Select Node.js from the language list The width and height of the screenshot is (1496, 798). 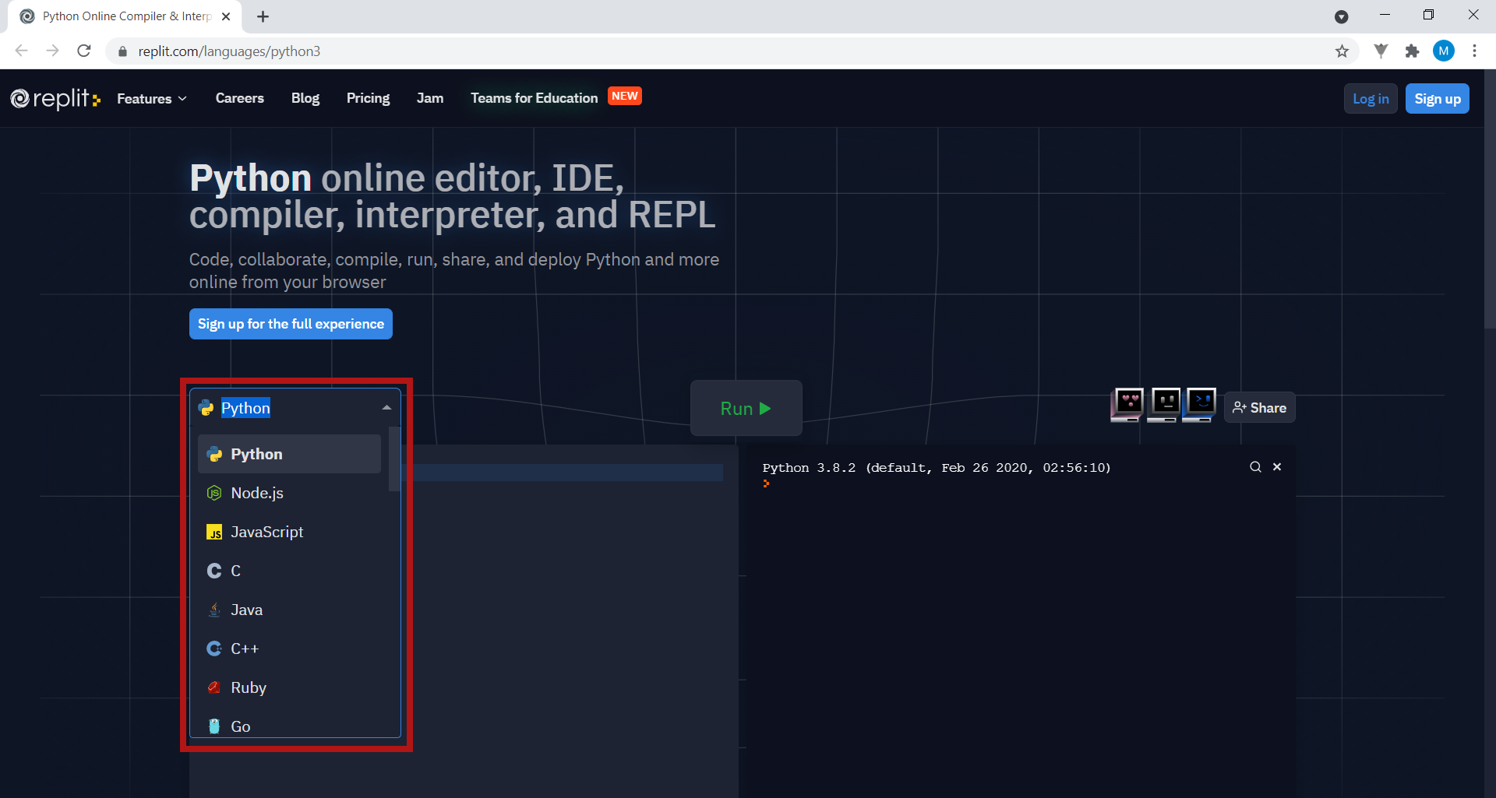coord(289,493)
